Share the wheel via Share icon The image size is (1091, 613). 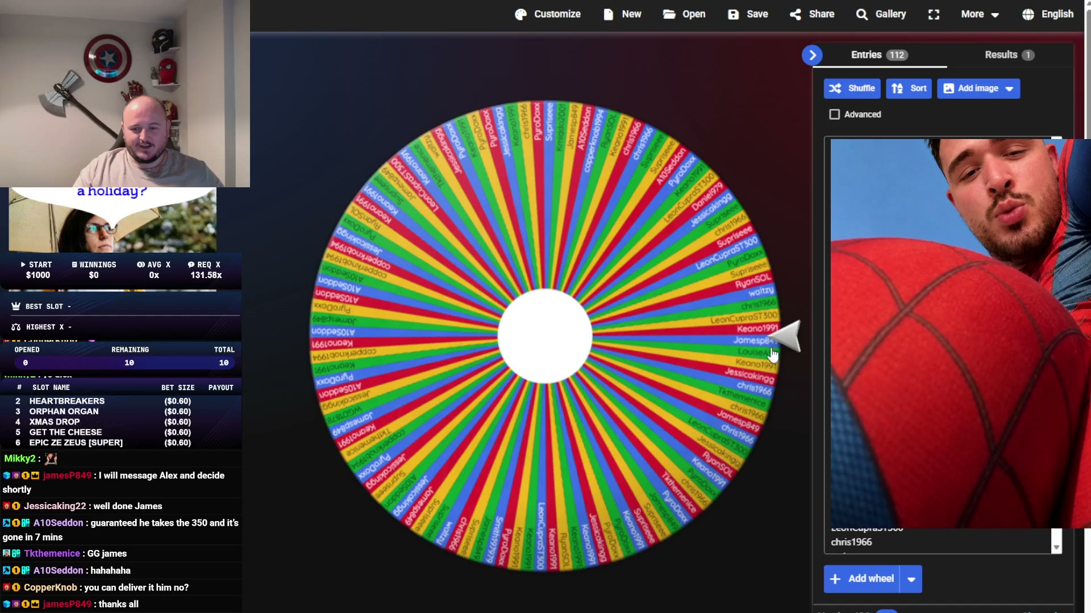tap(812, 14)
